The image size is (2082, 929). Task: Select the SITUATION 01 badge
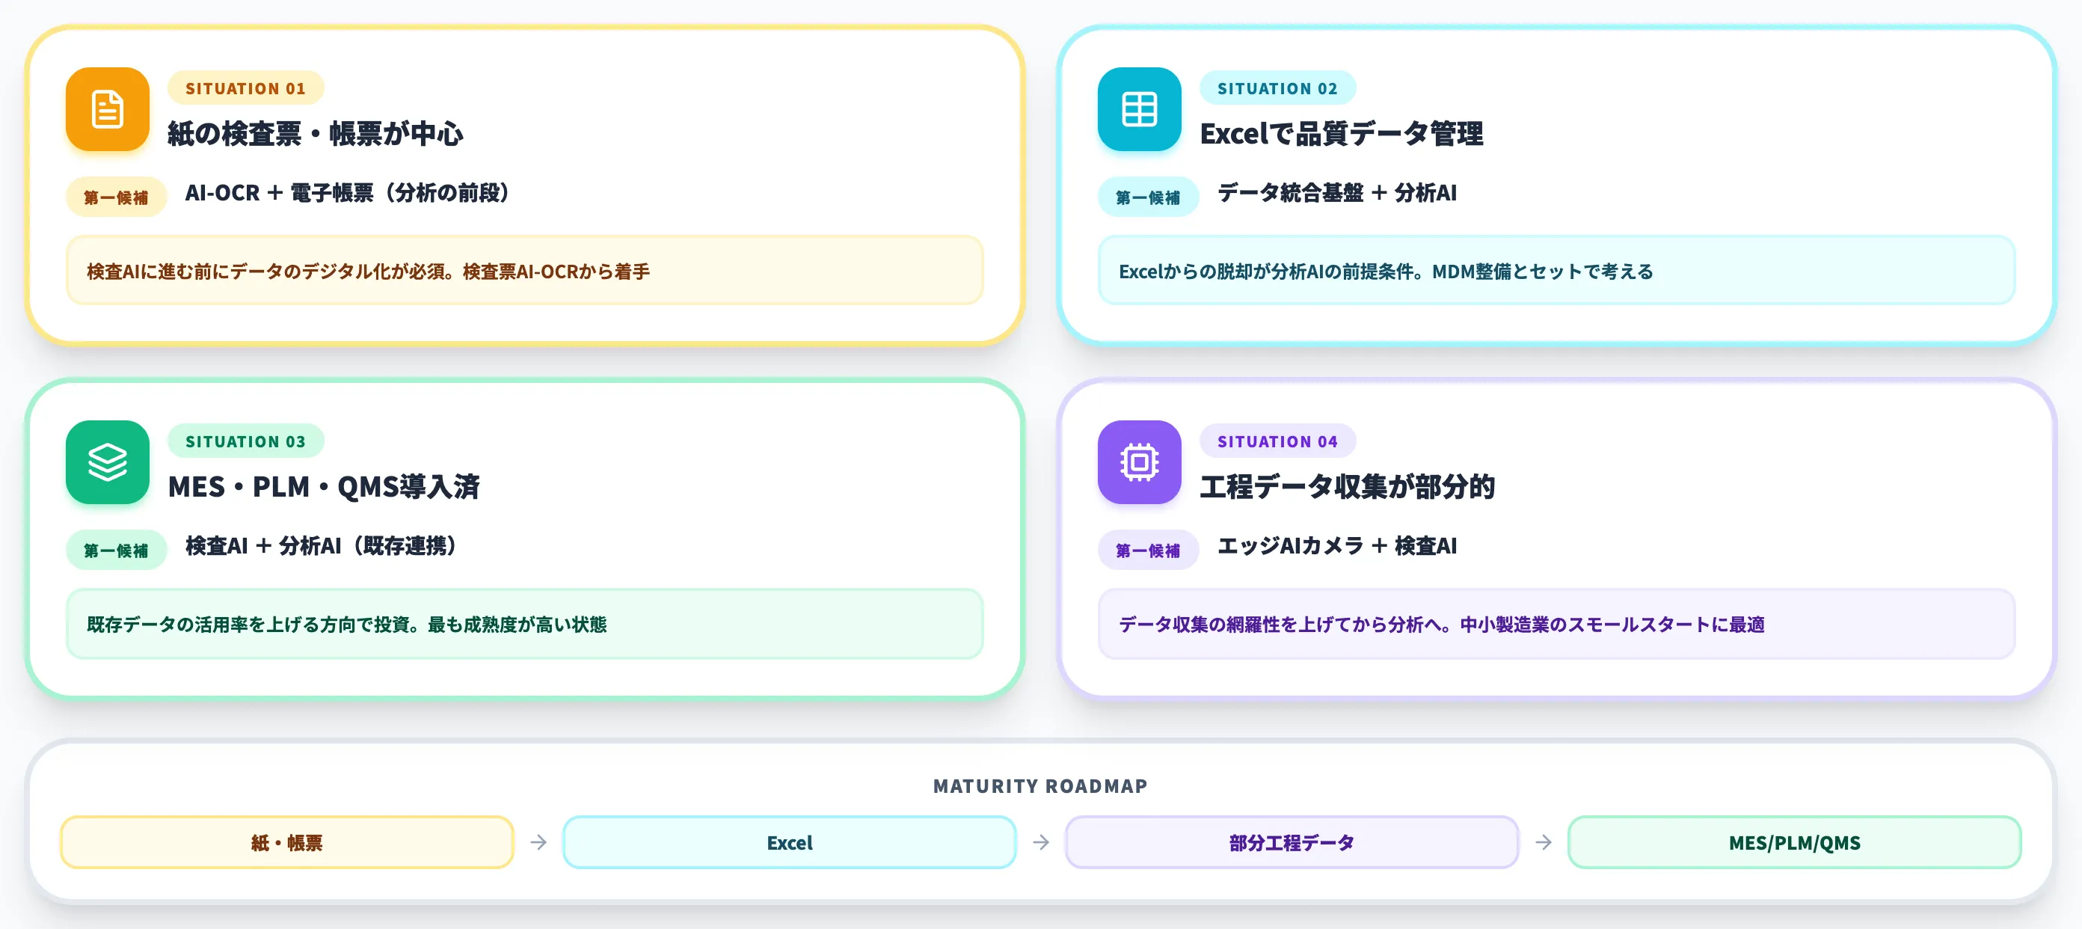(x=246, y=88)
